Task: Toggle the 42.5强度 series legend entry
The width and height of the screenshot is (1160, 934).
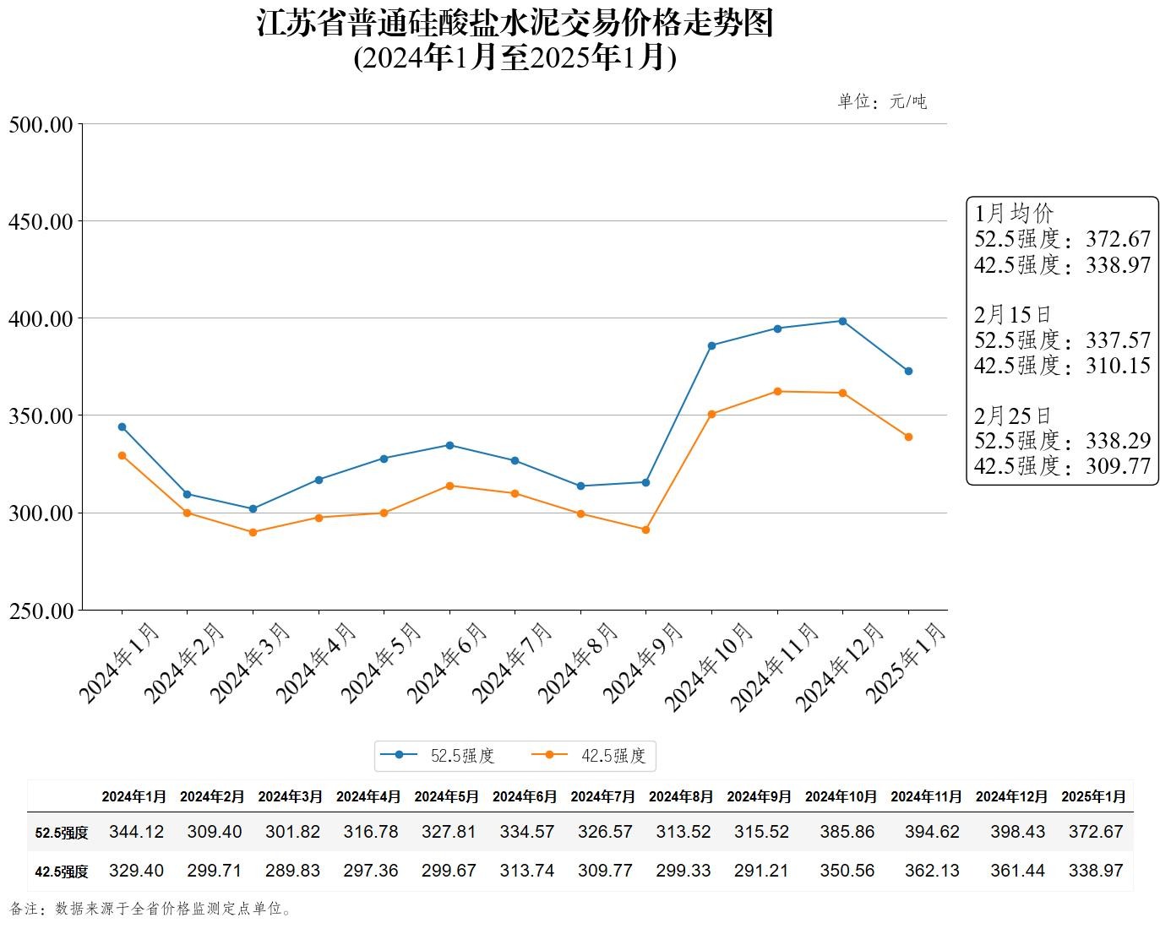Action: pos(613,756)
